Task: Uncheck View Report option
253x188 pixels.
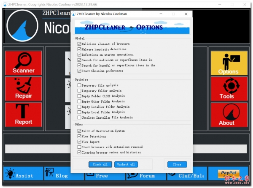Action: 79,142
